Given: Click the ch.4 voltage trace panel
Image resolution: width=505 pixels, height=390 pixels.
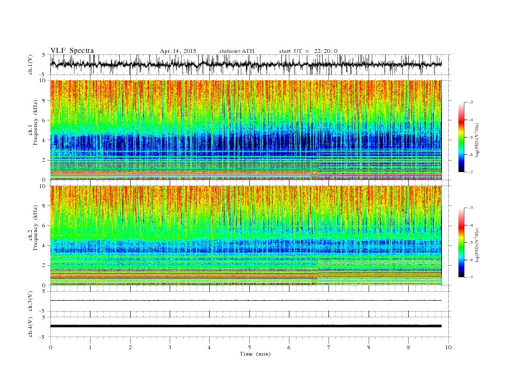Looking at the screenshot, I should [251, 327].
